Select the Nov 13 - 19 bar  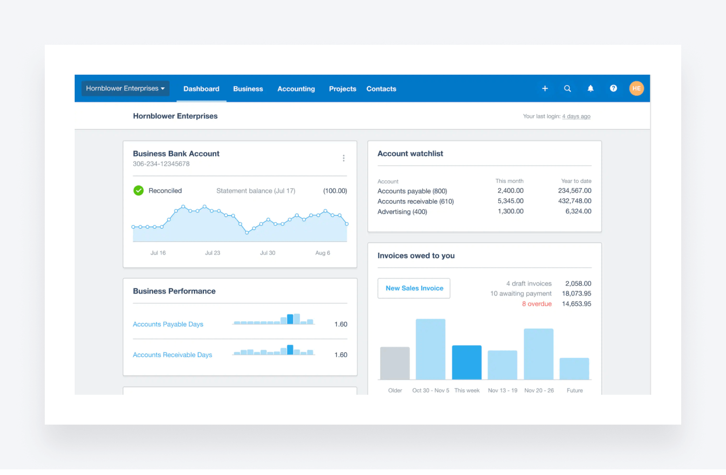click(x=503, y=365)
